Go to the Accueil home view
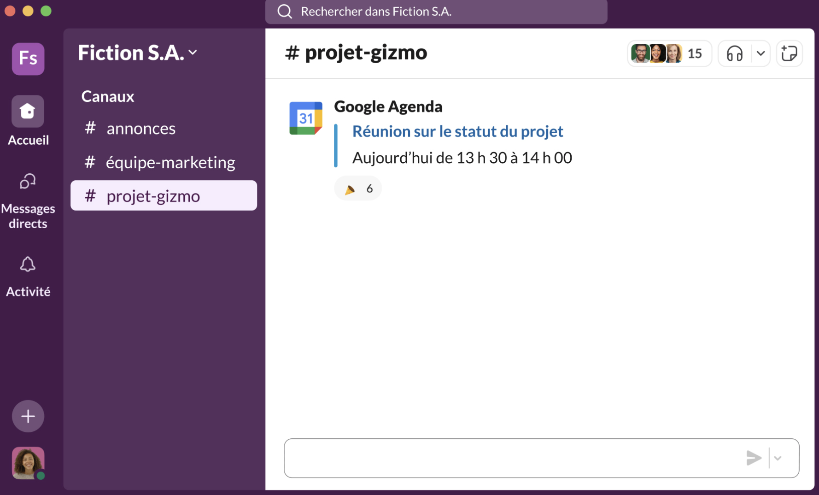Image resolution: width=819 pixels, height=495 pixels. click(28, 121)
